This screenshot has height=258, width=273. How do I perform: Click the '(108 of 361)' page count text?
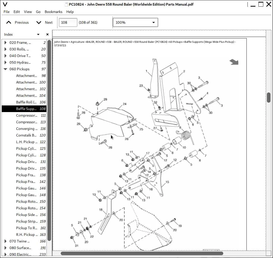click(x=88, y=22)
